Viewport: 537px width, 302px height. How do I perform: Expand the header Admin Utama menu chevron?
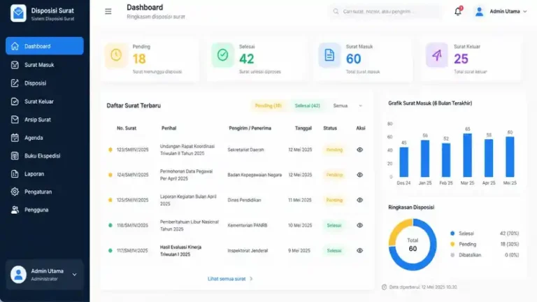[525, 12]
